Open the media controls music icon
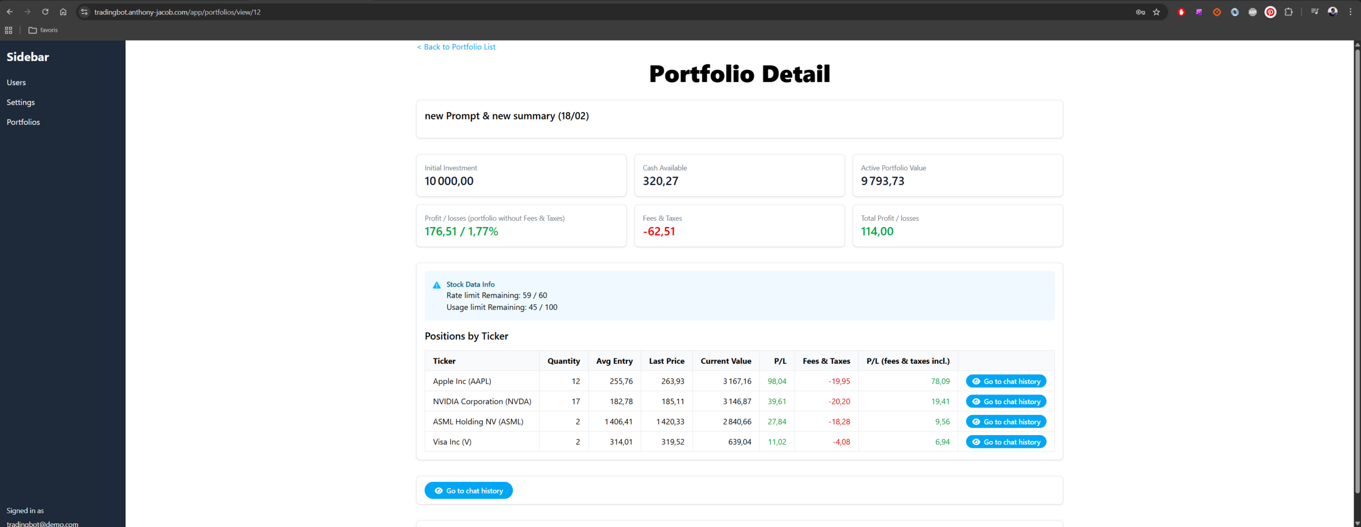Viewport: 1361px width, 527px height. 1315,12
